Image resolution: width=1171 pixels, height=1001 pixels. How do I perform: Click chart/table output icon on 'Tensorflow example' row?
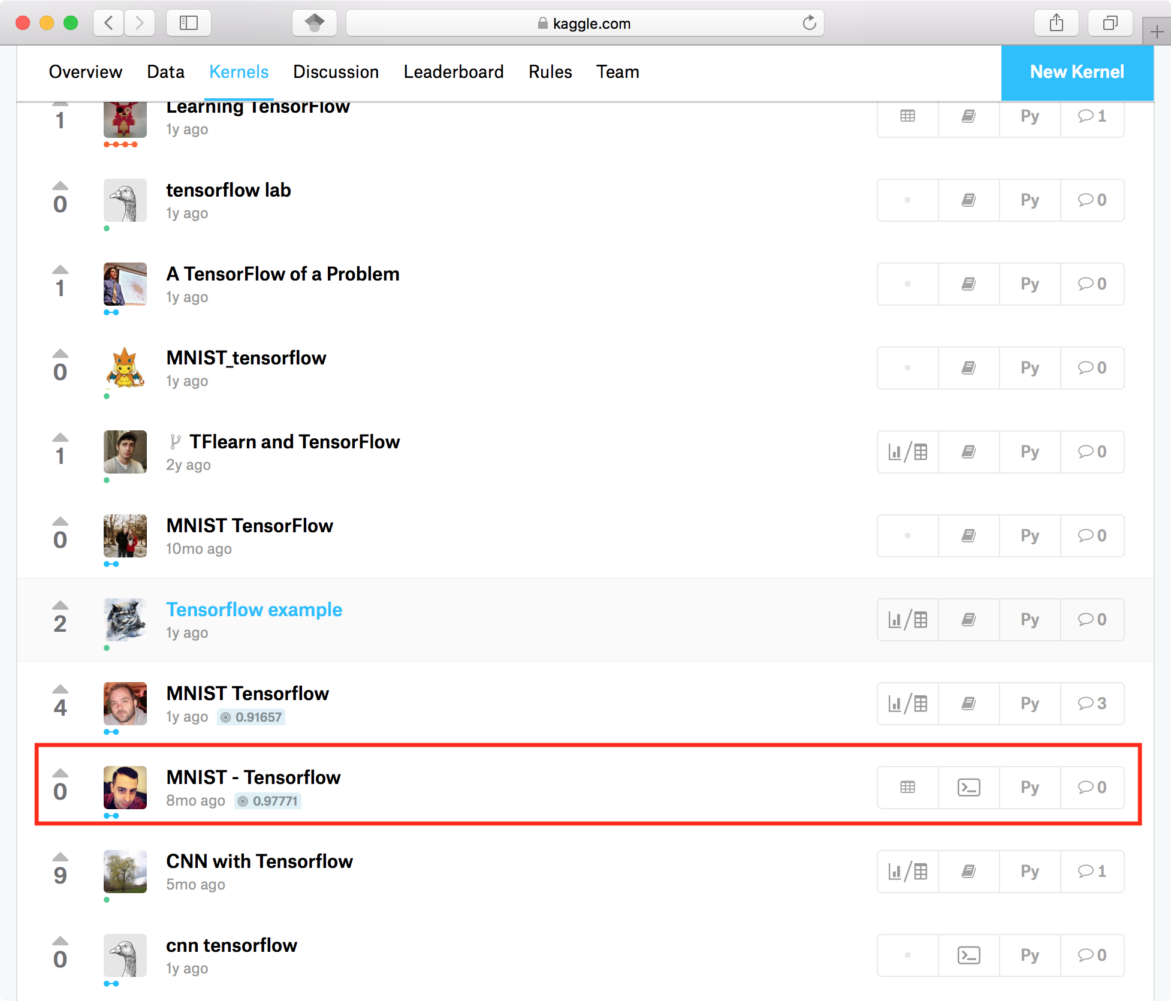pyautogui.click(x=907, y=619)
